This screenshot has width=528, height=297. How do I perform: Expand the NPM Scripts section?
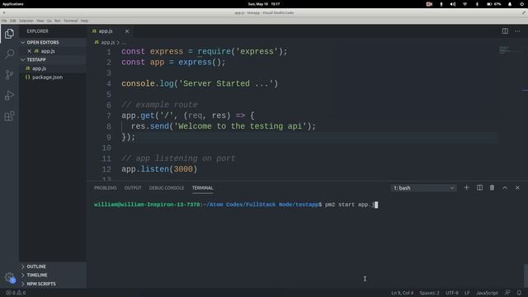point(53,284)
